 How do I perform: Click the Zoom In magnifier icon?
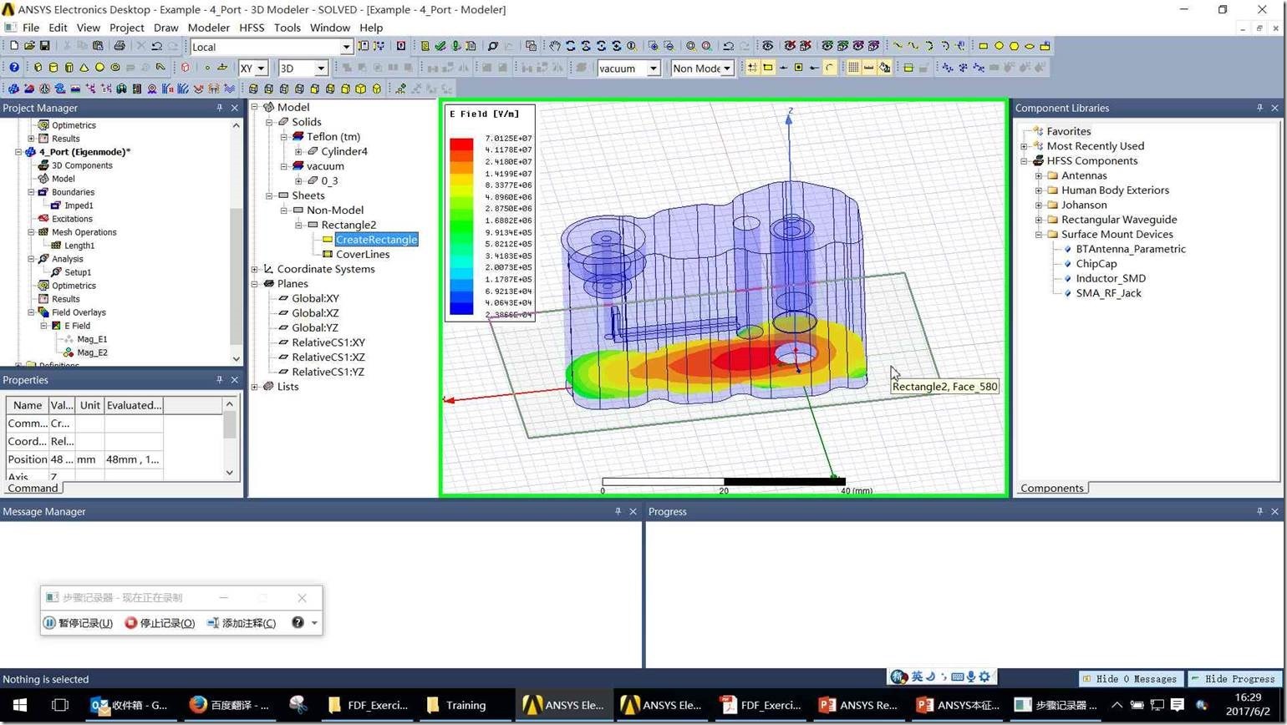coord(653,46)
